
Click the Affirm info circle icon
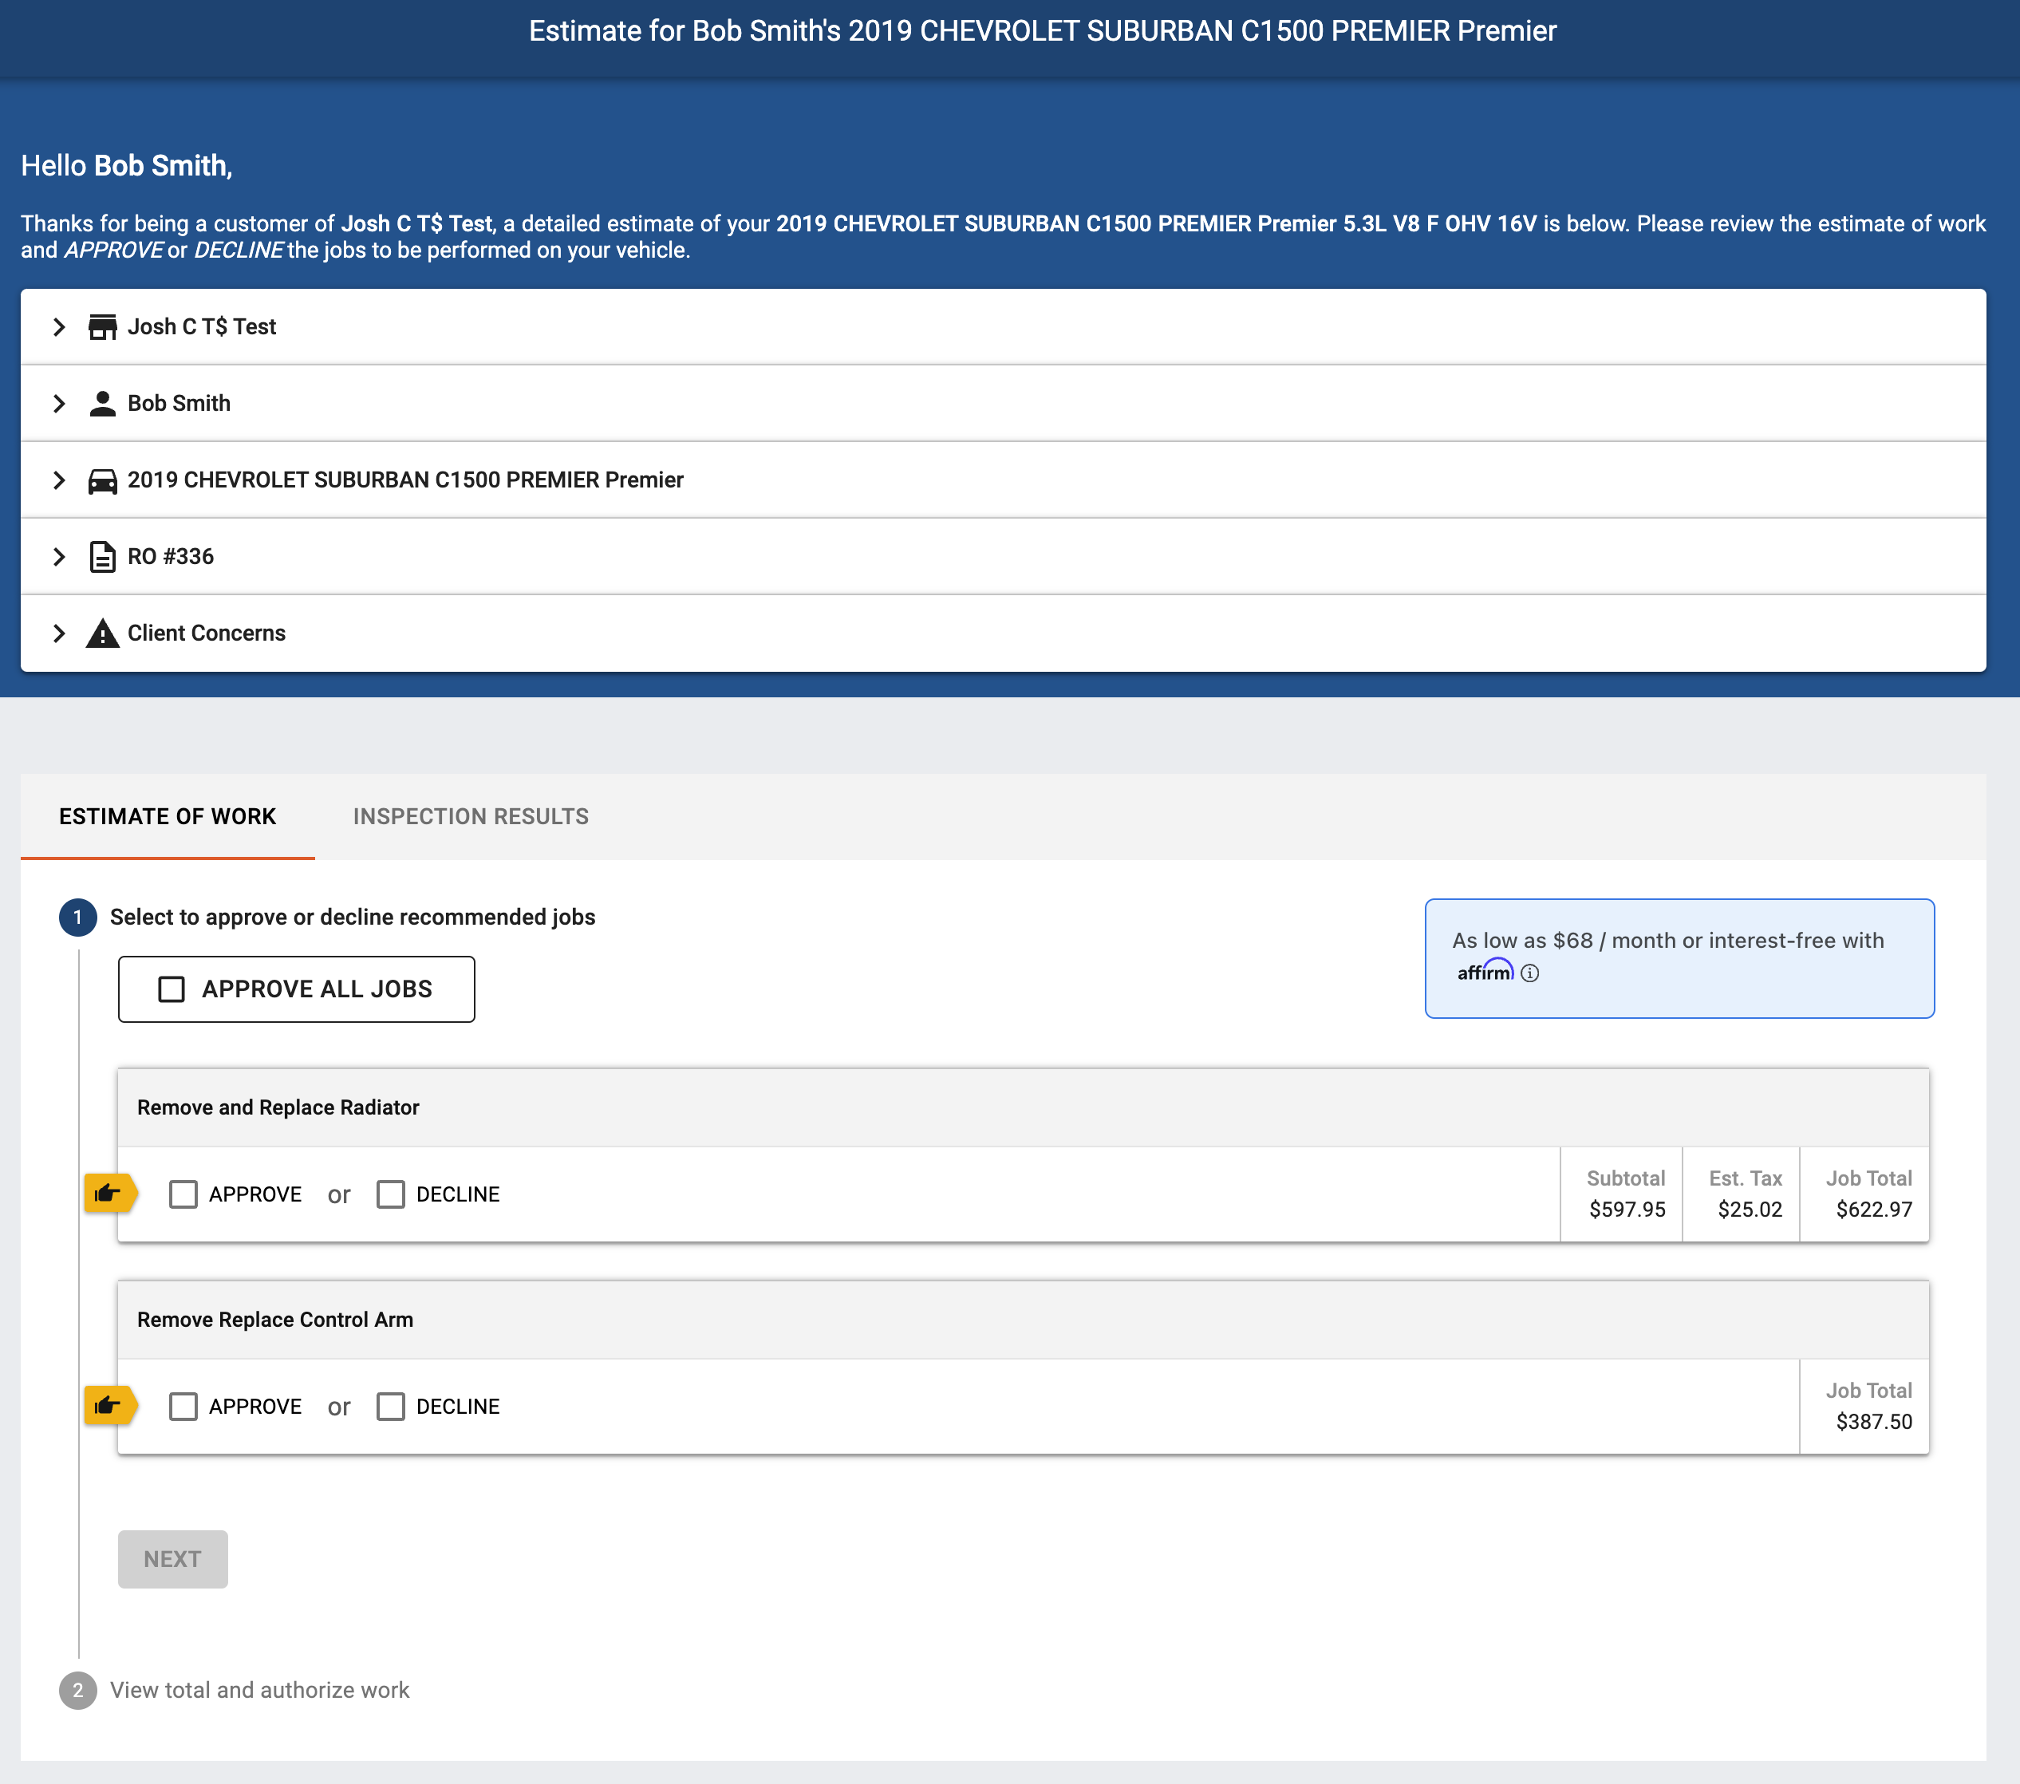pyautogui.click(x=1530, y=973)
